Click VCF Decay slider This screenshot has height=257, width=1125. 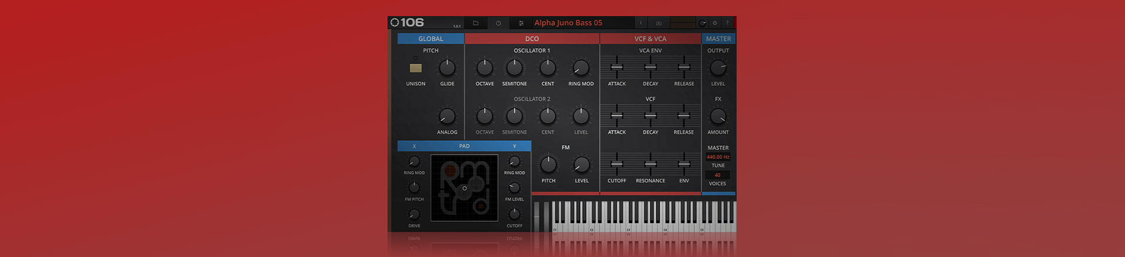(650, 116)
